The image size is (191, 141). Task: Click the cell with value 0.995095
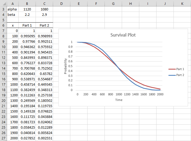(x=27, y=36)
